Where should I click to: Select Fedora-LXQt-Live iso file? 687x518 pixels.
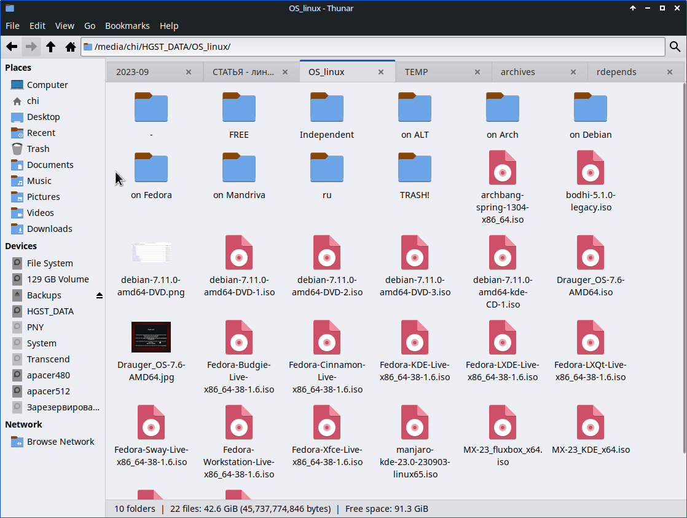591,351
